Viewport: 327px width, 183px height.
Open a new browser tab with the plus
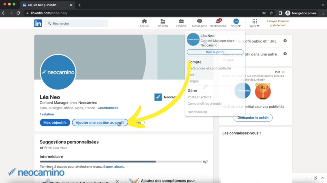80,5
